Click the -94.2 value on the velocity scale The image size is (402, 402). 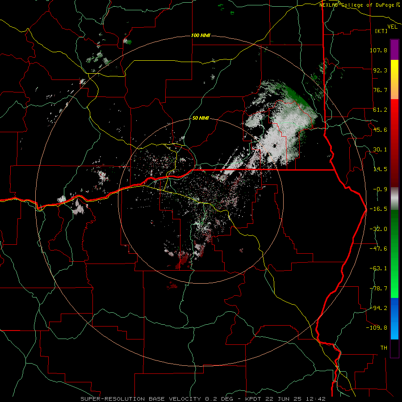click(378, 308)
